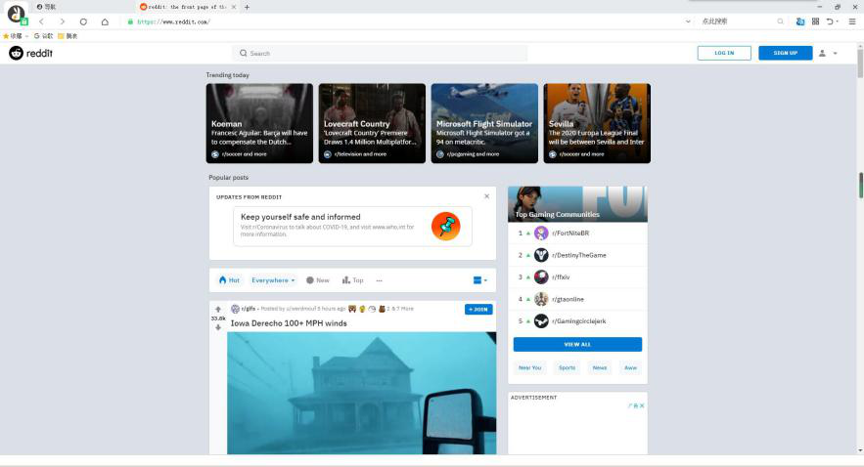Screen dimensions: 864x467
Task: Open the user profile dropdown beside Sign Up
Action: [x=828, y=54]
